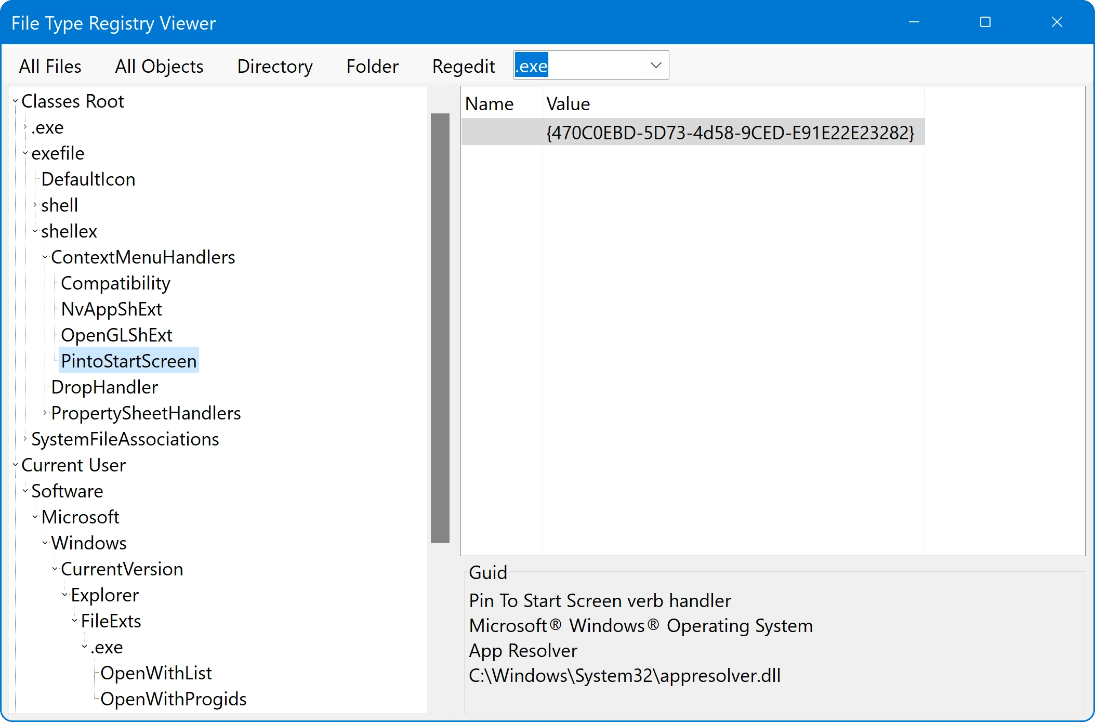Collapse the ContextMenuHandlers node

tap(45, 257)
